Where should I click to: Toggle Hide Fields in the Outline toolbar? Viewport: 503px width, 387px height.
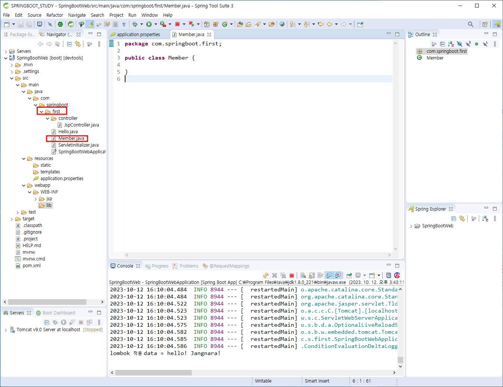[459, 44]
